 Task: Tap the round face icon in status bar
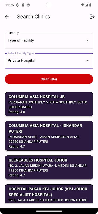[x=28, y=5]
